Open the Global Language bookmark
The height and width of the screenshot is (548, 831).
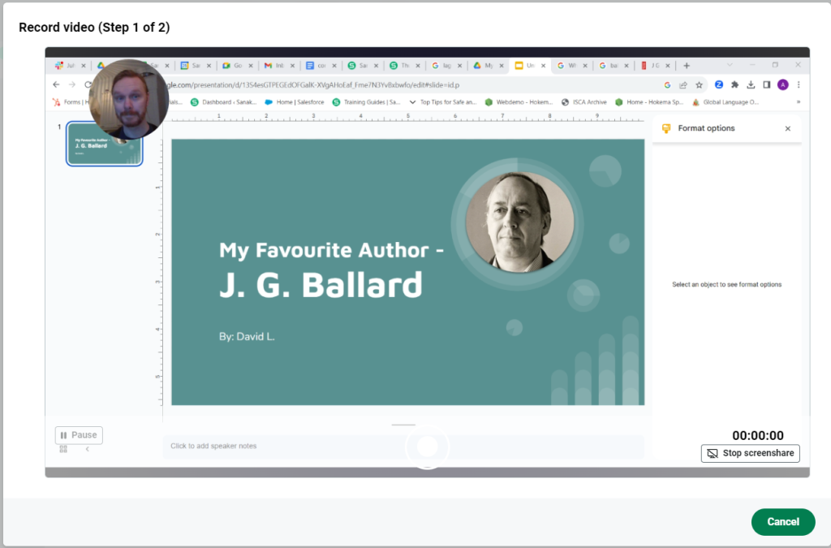click(726, 102)
